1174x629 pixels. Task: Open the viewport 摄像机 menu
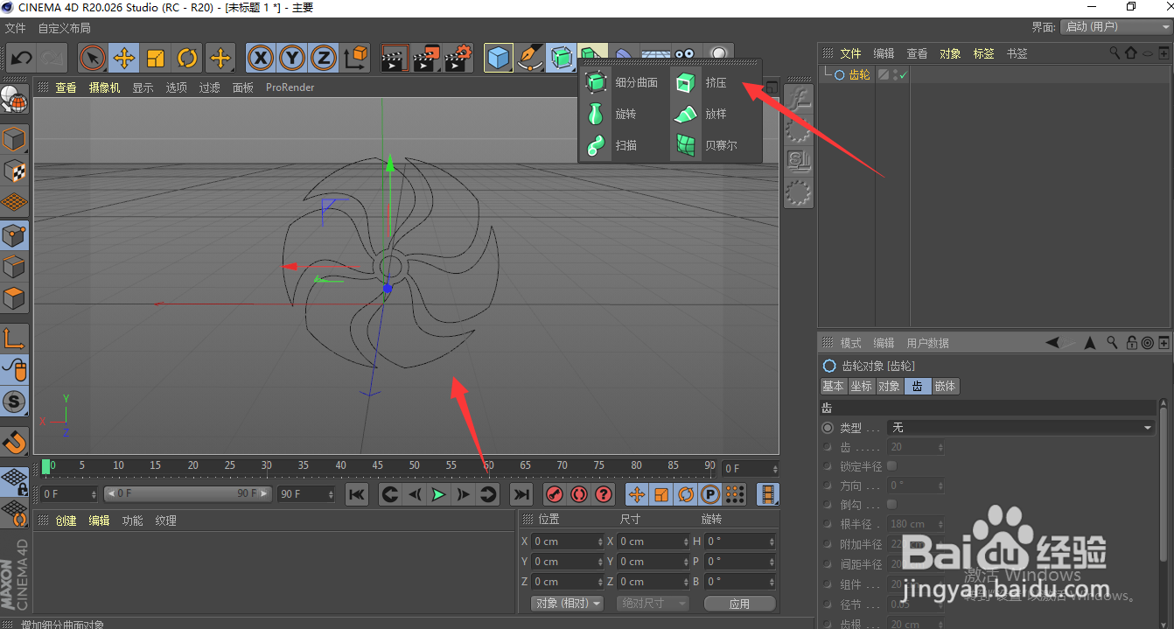104,87
